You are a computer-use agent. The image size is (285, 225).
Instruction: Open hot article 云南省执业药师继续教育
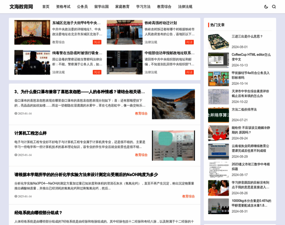(x=250, y=148)
